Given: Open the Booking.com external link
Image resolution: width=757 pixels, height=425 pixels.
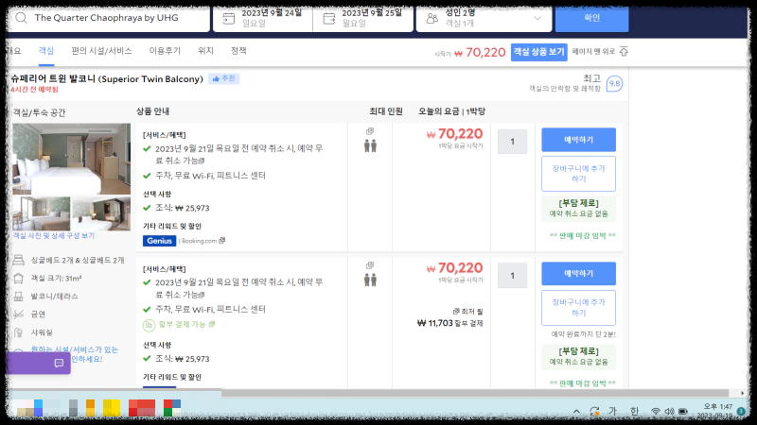Looking at the screenshot, I should click(x=202, y=241).
